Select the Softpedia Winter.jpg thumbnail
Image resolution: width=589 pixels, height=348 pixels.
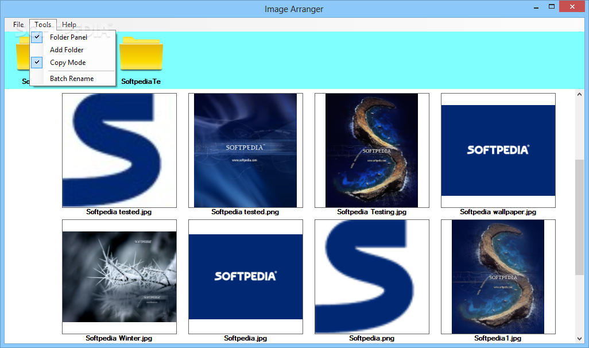[119, 277]
